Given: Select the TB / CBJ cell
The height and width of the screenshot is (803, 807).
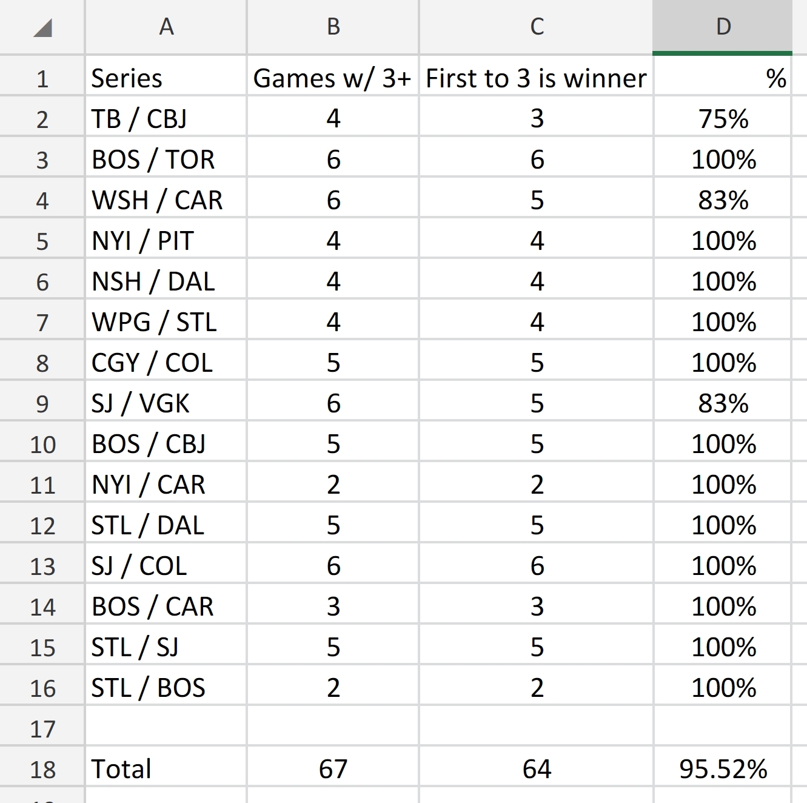Looking at the screenshot, I should point(165,118).
